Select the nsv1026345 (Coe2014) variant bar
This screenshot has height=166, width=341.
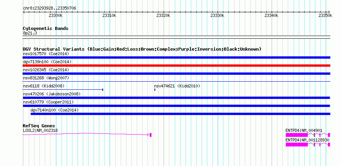[x=176, y=74]
